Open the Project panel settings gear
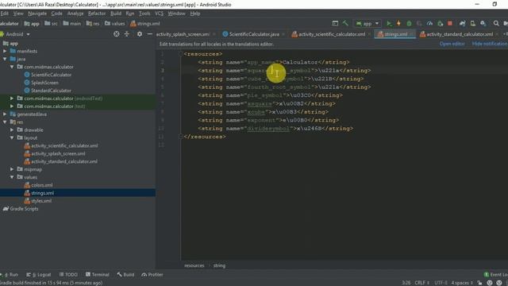508x286 pixels. [x=140, y=34]
